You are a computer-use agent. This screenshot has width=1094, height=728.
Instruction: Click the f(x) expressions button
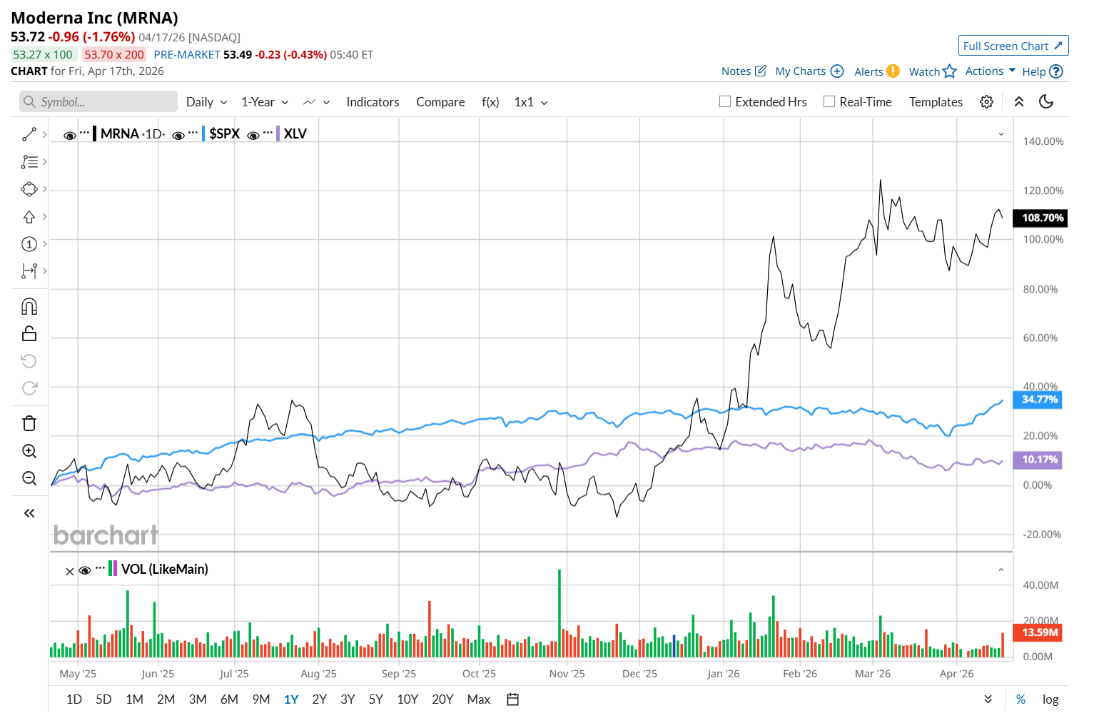(490, 102)
